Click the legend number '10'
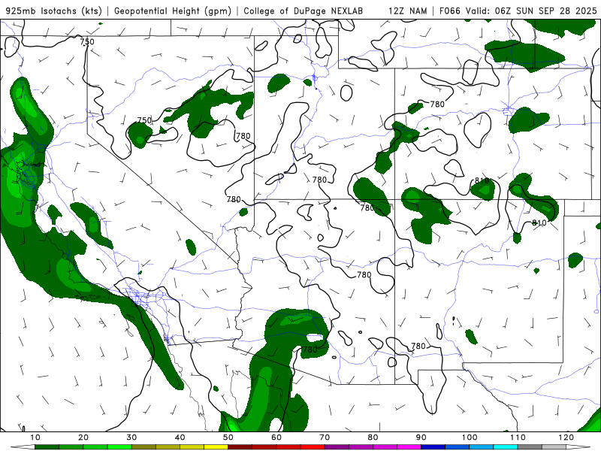The image size is (601, 451). click(35, 437)
